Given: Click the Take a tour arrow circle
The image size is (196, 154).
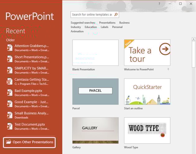Looking at the screenshot, I should [165, 49].
